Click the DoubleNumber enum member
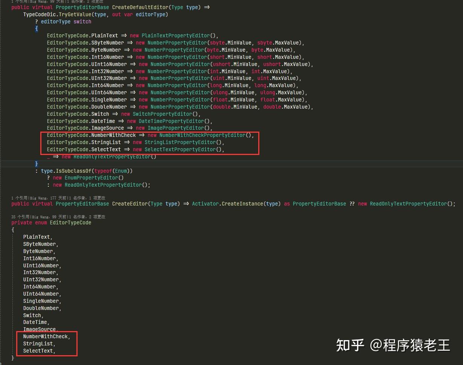The image size is (463, 365). click(41, 308)
